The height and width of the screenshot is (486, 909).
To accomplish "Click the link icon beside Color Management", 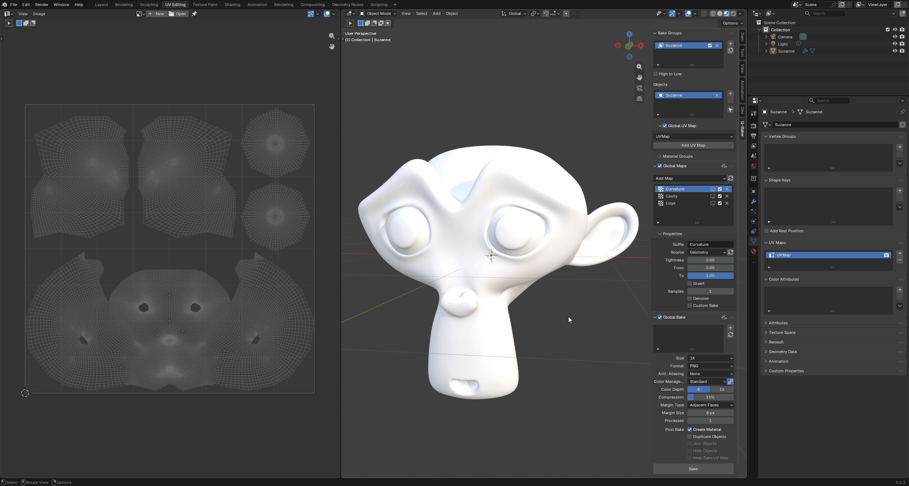I will click(730, 382).
